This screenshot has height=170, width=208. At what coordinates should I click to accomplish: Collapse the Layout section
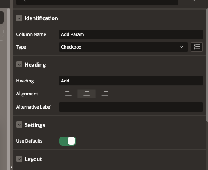(19, 159)
